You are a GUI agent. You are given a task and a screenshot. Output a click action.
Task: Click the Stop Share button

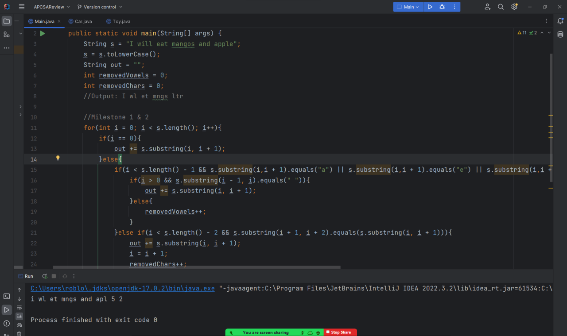coord(340,332)
